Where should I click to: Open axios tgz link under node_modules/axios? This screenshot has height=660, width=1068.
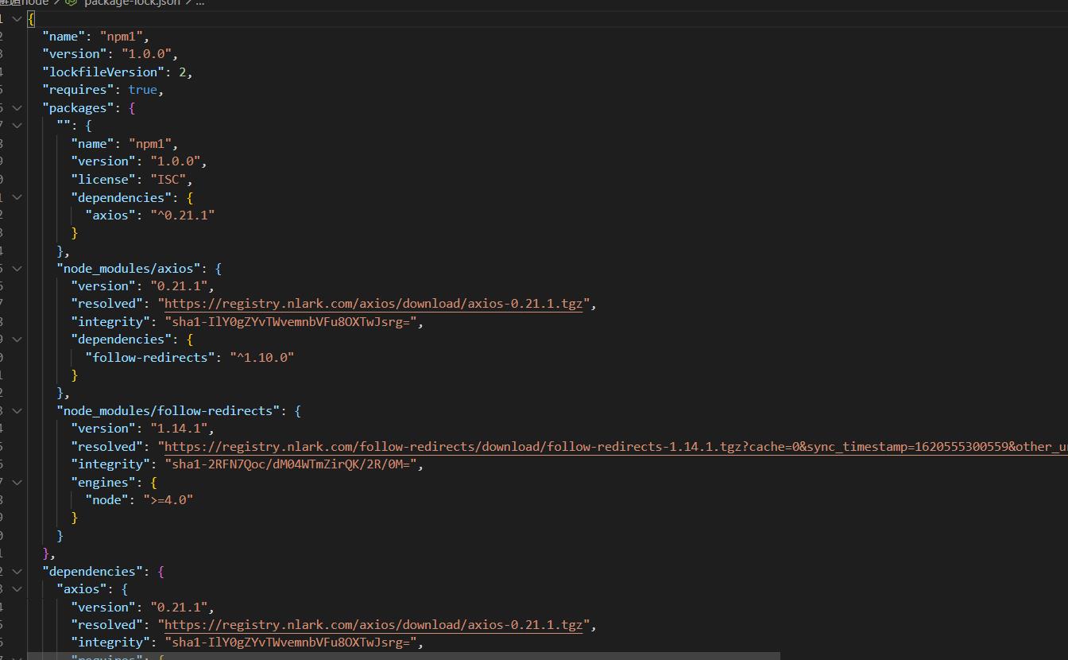[373, 304]
